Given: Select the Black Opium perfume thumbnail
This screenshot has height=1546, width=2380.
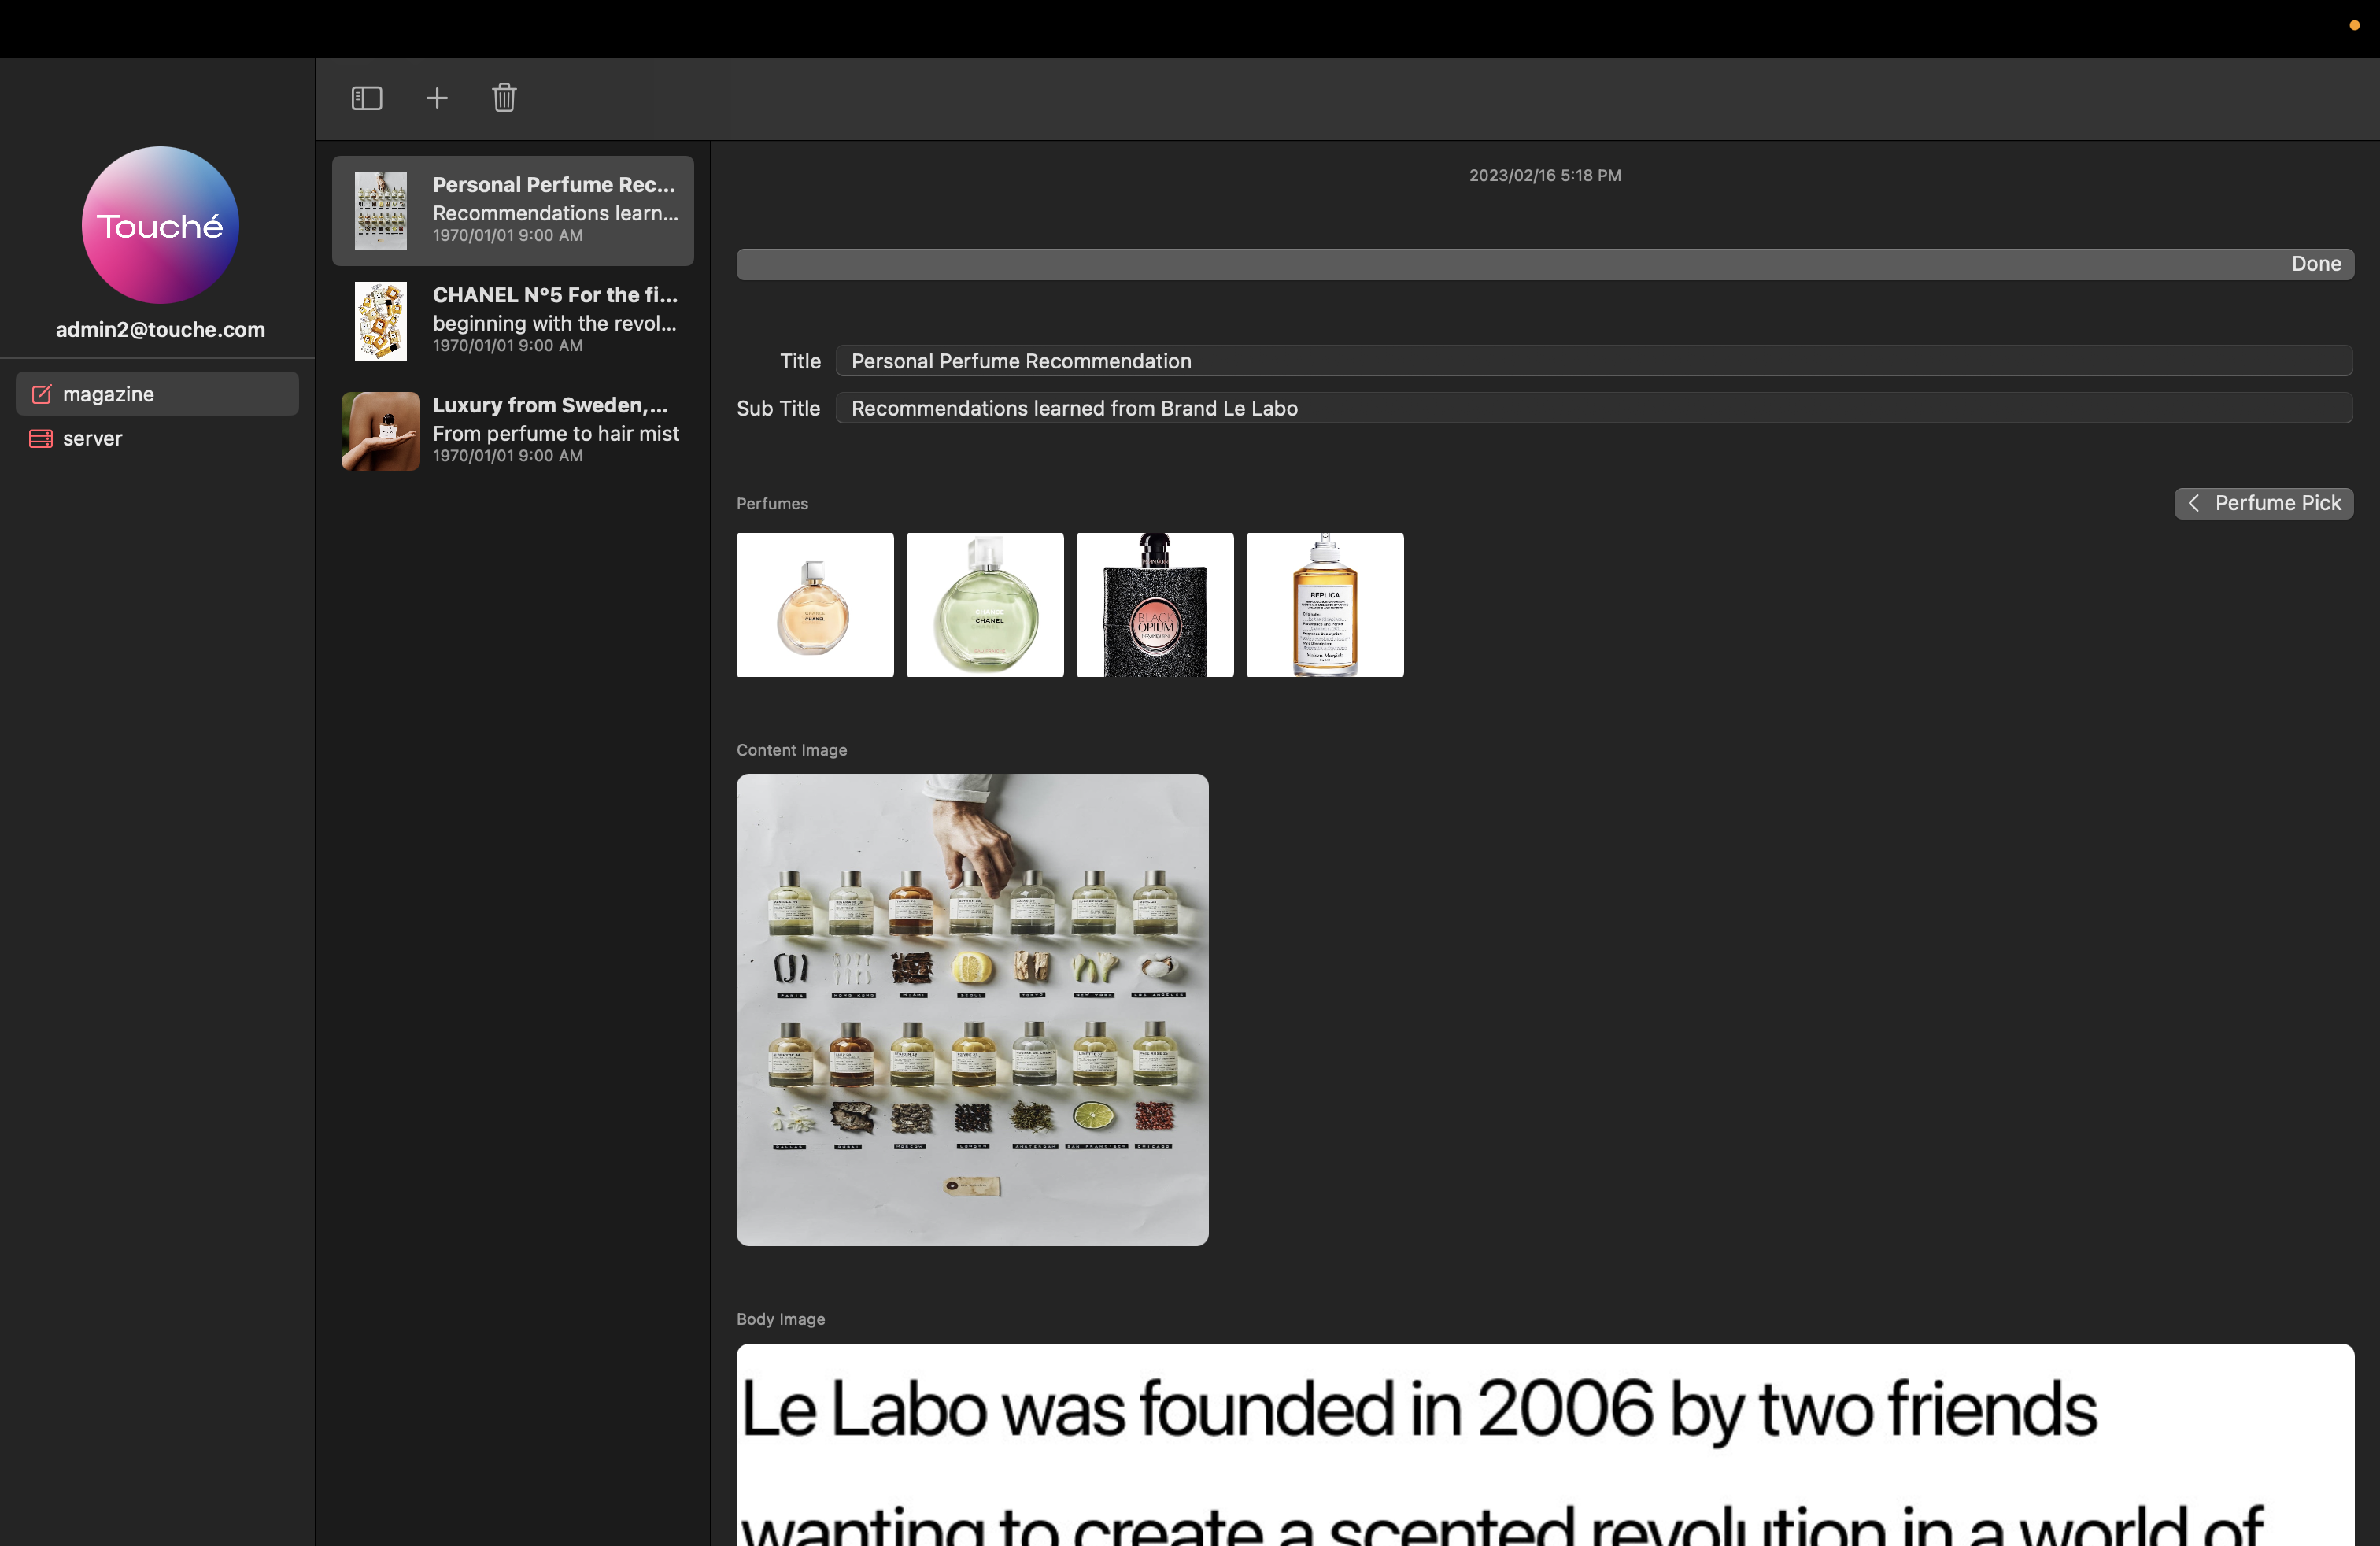Looking at the screenshot, I should coord(1154,604).
